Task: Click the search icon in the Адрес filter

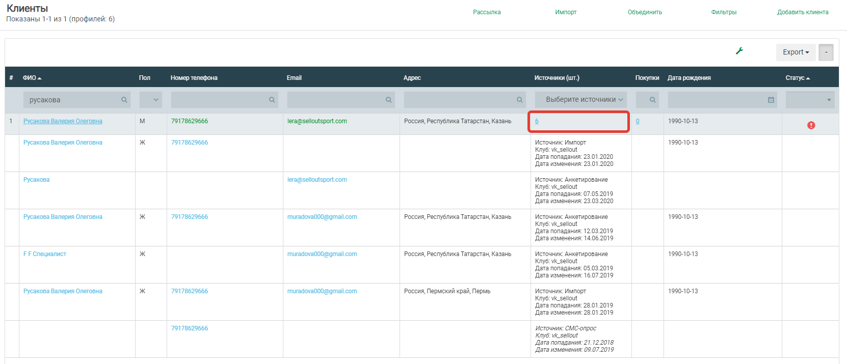Action: pyautogui.click(x=519, y=100)
